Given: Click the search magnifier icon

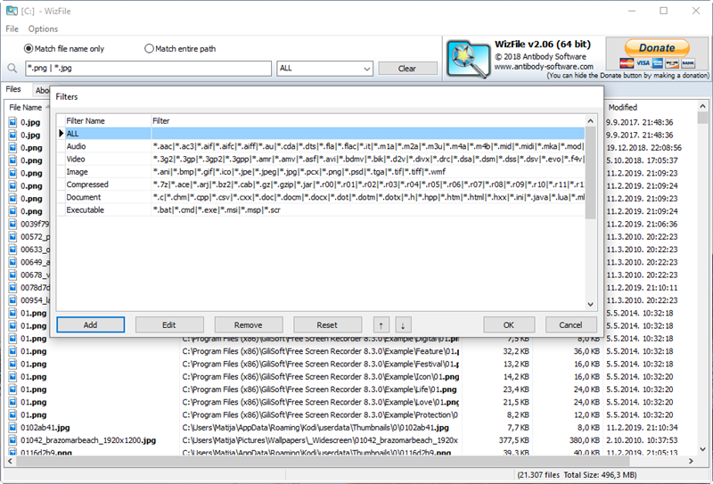Looking at the screenshot, I should tap(12, 69).
